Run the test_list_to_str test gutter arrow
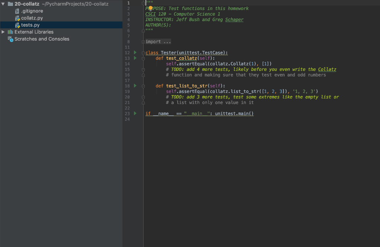 click(135, 86)
